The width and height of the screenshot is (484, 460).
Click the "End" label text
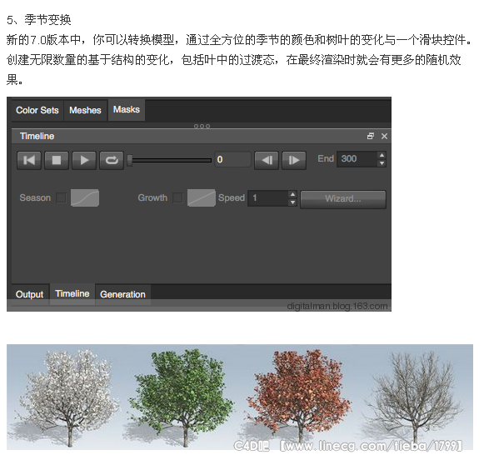click(x=326, y=158)
